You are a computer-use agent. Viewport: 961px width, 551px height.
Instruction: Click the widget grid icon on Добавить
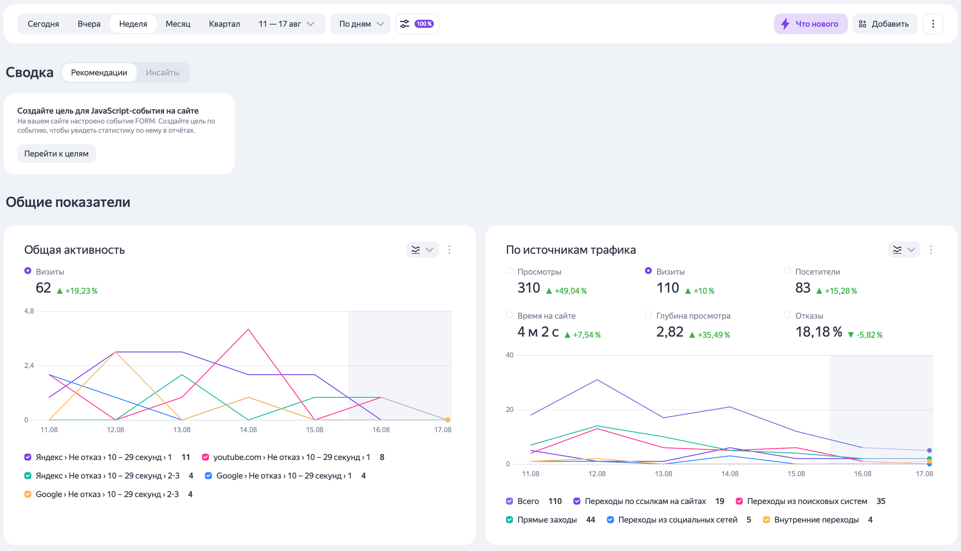click(x=863, y=24)
